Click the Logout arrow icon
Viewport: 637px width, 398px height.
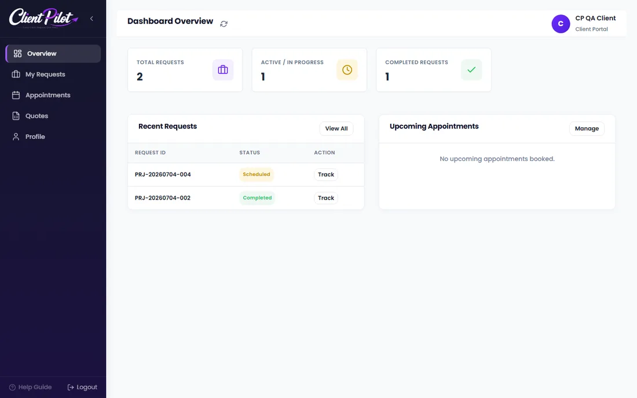click(71, 388)
